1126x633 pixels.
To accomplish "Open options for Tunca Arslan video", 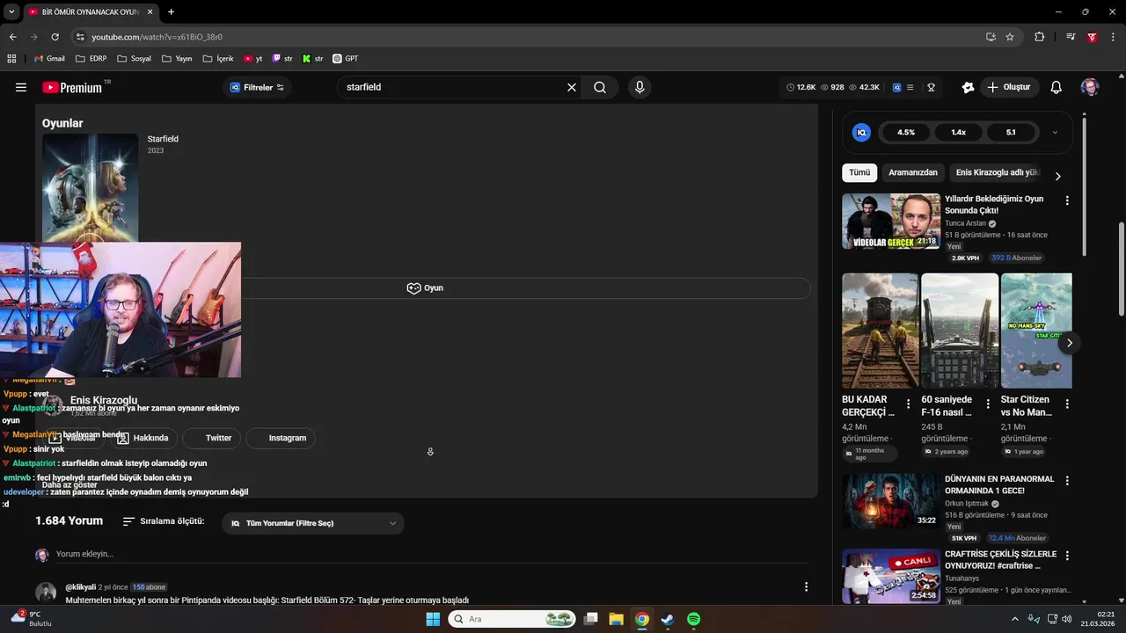I will [1067, 200].
